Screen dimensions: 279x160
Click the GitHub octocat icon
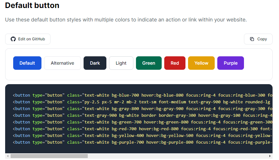tap(13, 39)
